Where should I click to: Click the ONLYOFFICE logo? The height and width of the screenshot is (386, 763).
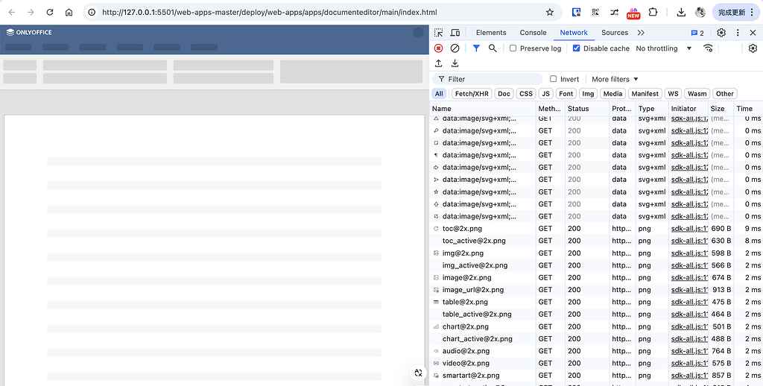pos(29,32)
